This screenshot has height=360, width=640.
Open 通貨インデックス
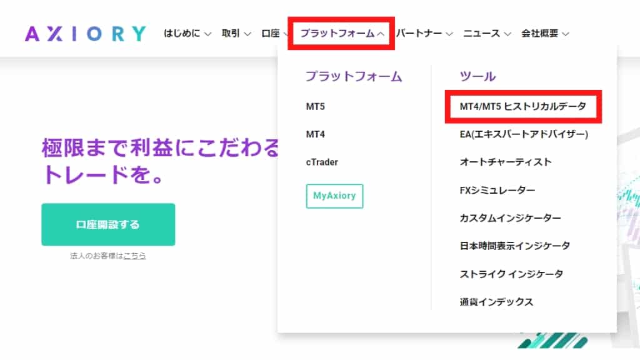(x=496, y=302)
